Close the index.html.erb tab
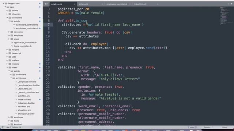Screen dimensions: 234x131 [x=158, y=4]
